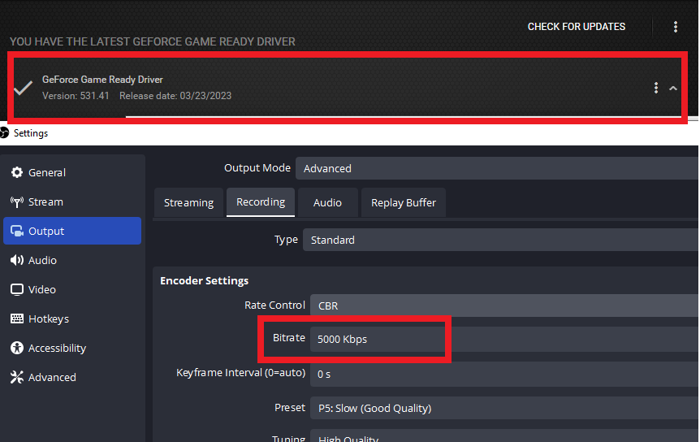Image resolution: width=700 pixels, height=442 pixels.
Task: Click the Bitrate 5000 Kbps field
Action: point(504,339)
